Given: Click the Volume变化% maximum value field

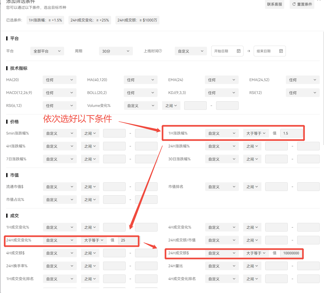Looking at the screenshot, I should 227,106.
